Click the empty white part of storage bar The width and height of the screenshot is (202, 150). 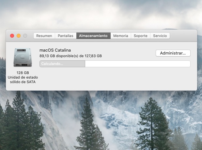137,64
